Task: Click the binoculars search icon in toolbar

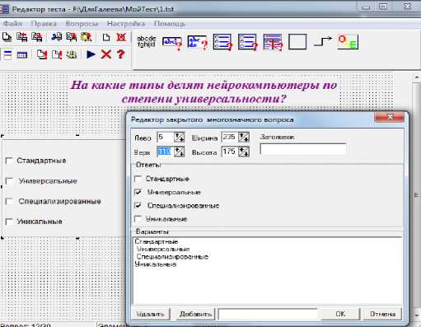Action: click(56, 37)
